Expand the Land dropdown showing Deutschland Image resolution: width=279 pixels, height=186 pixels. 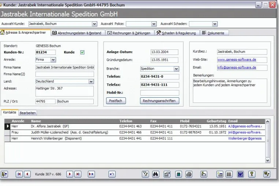pyautogui.click(x=91, y=82)
